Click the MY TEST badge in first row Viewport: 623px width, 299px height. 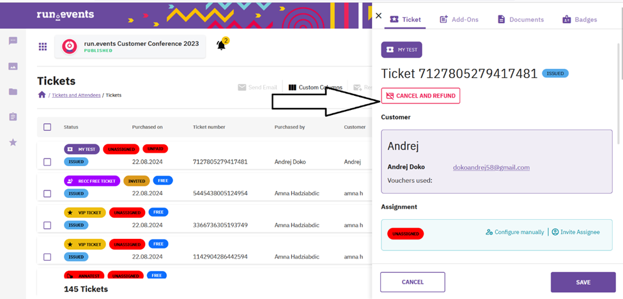82,149
